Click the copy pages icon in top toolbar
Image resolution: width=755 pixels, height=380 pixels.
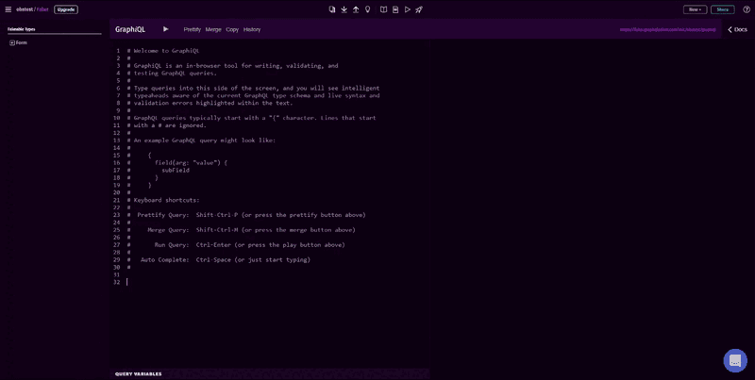click(x=332, y=9)
